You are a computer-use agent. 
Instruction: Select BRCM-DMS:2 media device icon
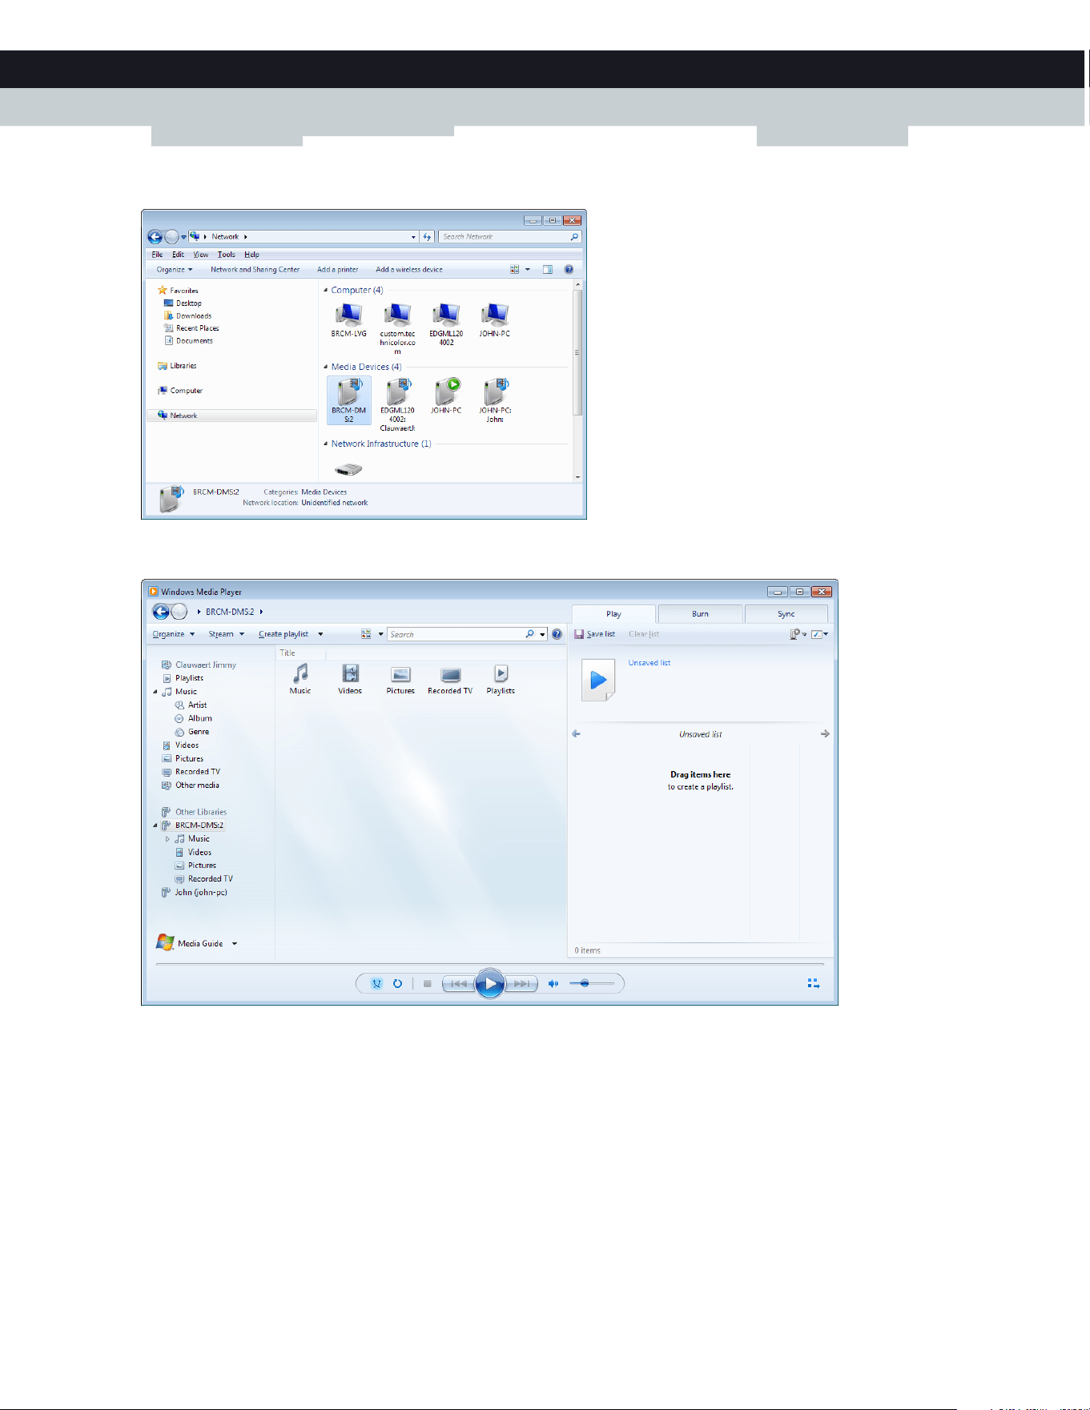(349, 400)
